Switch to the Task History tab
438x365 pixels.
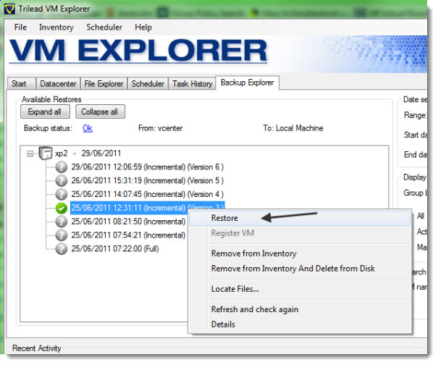[x=192, y=83]
